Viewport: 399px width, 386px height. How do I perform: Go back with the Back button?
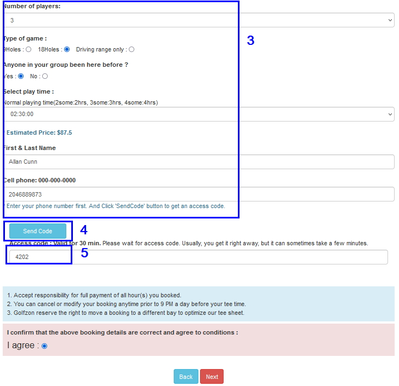coord(186,377)
